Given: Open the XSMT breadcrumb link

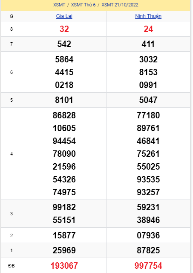Looking at the screenshot, I should tap(59, 5).
